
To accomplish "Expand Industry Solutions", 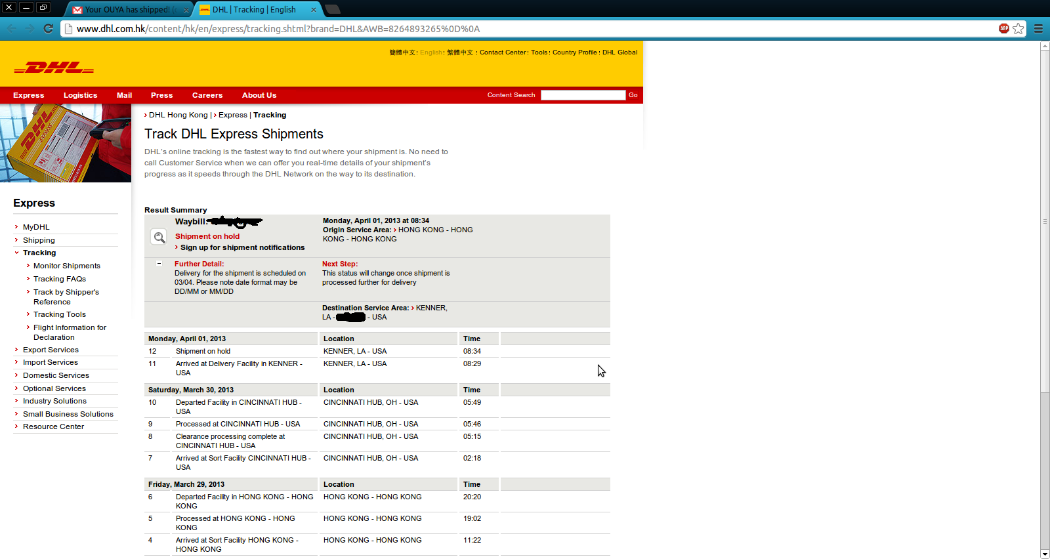I will point(54,401).
